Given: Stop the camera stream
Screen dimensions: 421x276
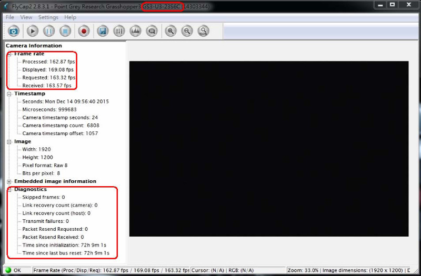Looking at the screenshot, I should coord(65,31).
